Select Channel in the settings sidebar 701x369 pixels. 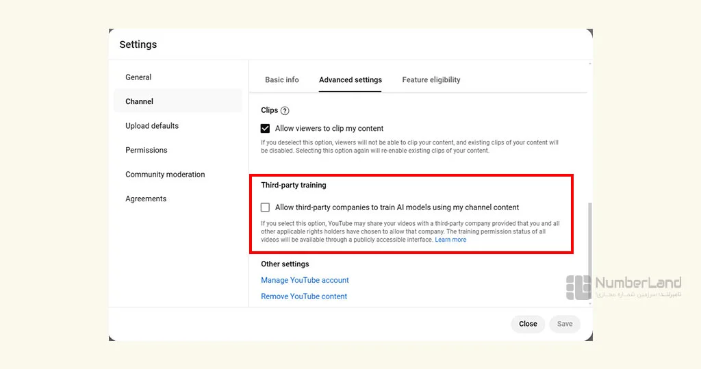coord(178,101)
